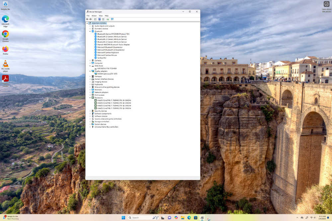Open the View menu

[x=101, y=16]
